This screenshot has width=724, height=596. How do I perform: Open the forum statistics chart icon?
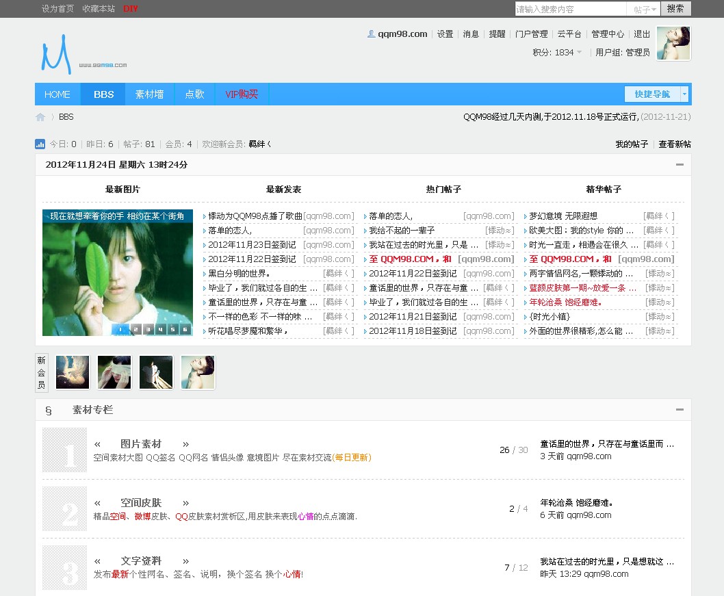[40, 144]
